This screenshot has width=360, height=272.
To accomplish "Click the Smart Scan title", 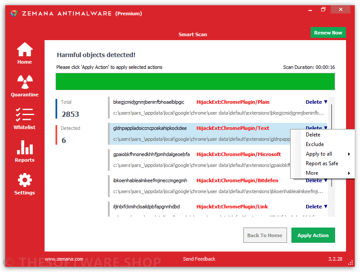I will (193, 34).
